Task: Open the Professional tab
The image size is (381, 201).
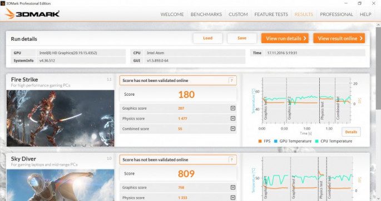Action: click(x=337, y=14)
